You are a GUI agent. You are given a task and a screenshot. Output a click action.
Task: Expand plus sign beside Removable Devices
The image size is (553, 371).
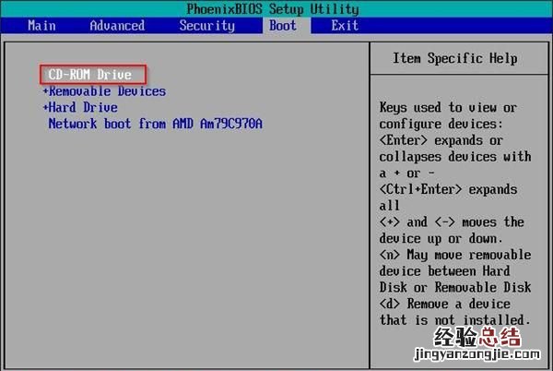tap(45, 91)
